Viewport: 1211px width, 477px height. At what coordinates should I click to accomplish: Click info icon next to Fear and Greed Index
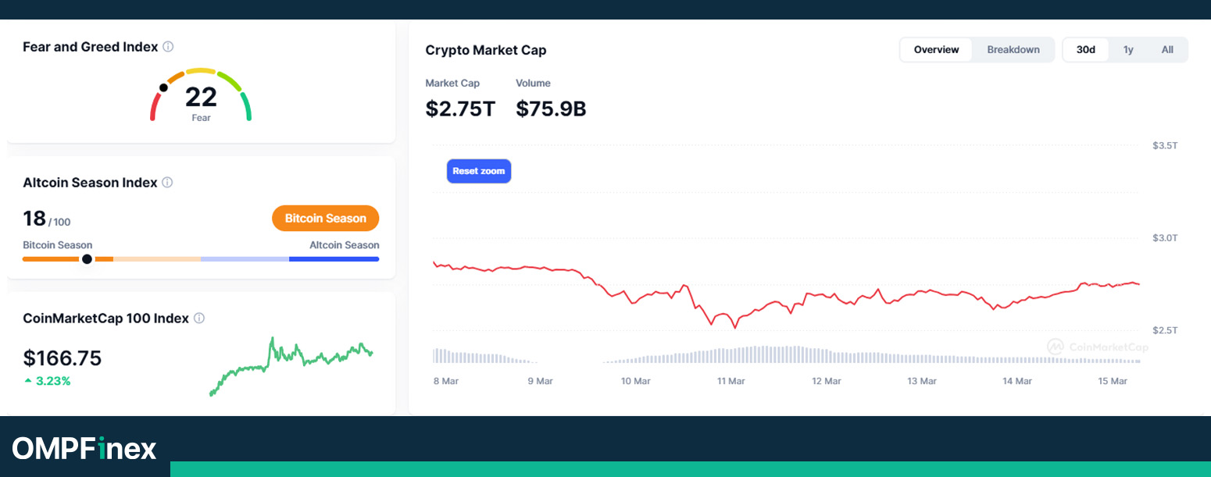[x=168, y=47]
